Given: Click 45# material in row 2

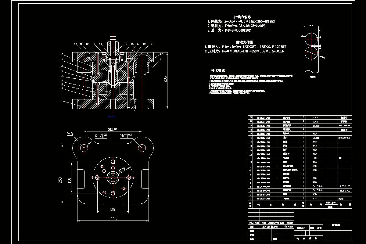Looking at the screenshot, I should pos(314,194).
